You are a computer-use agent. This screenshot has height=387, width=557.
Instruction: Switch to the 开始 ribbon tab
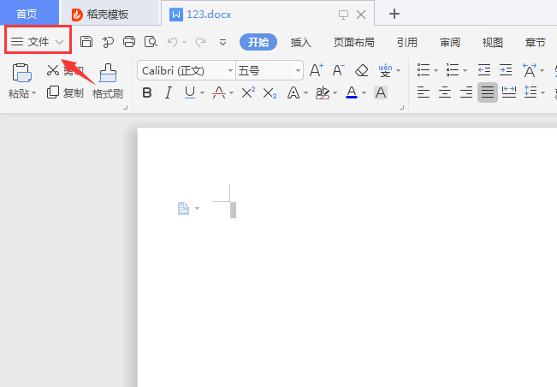tap(258, 42)
